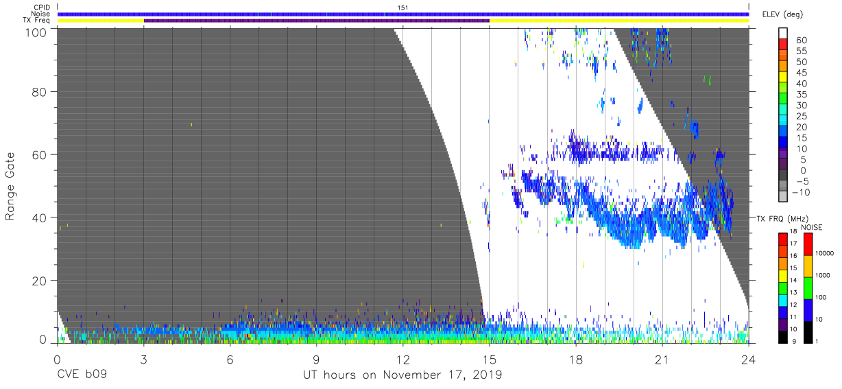Screen dimensions: 842x389
Task: Click the green swatch in NOISE legend
Action: coord(808,288)
